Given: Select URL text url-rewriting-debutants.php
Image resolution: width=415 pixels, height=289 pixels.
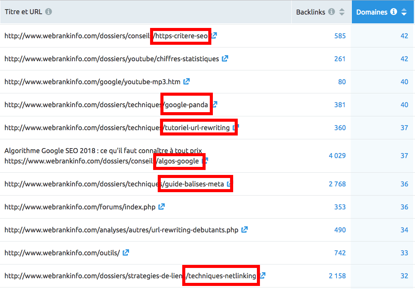Looking at the screenshot, I should click(121, 230).
